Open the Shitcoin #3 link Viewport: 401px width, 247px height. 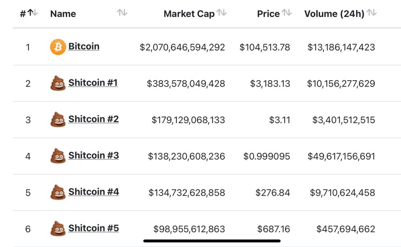[93, 156]
